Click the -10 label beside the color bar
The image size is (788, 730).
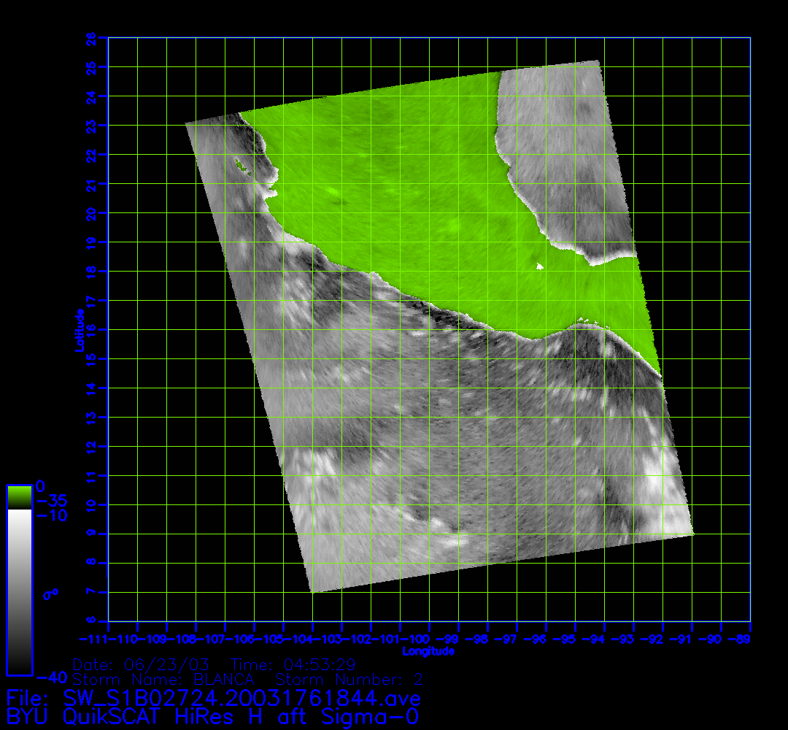click(x=51, y=516)
